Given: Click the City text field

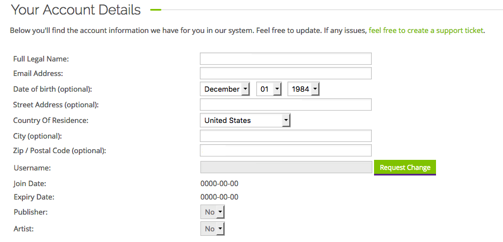Looking at the screenshot, I should click(285, 136).
